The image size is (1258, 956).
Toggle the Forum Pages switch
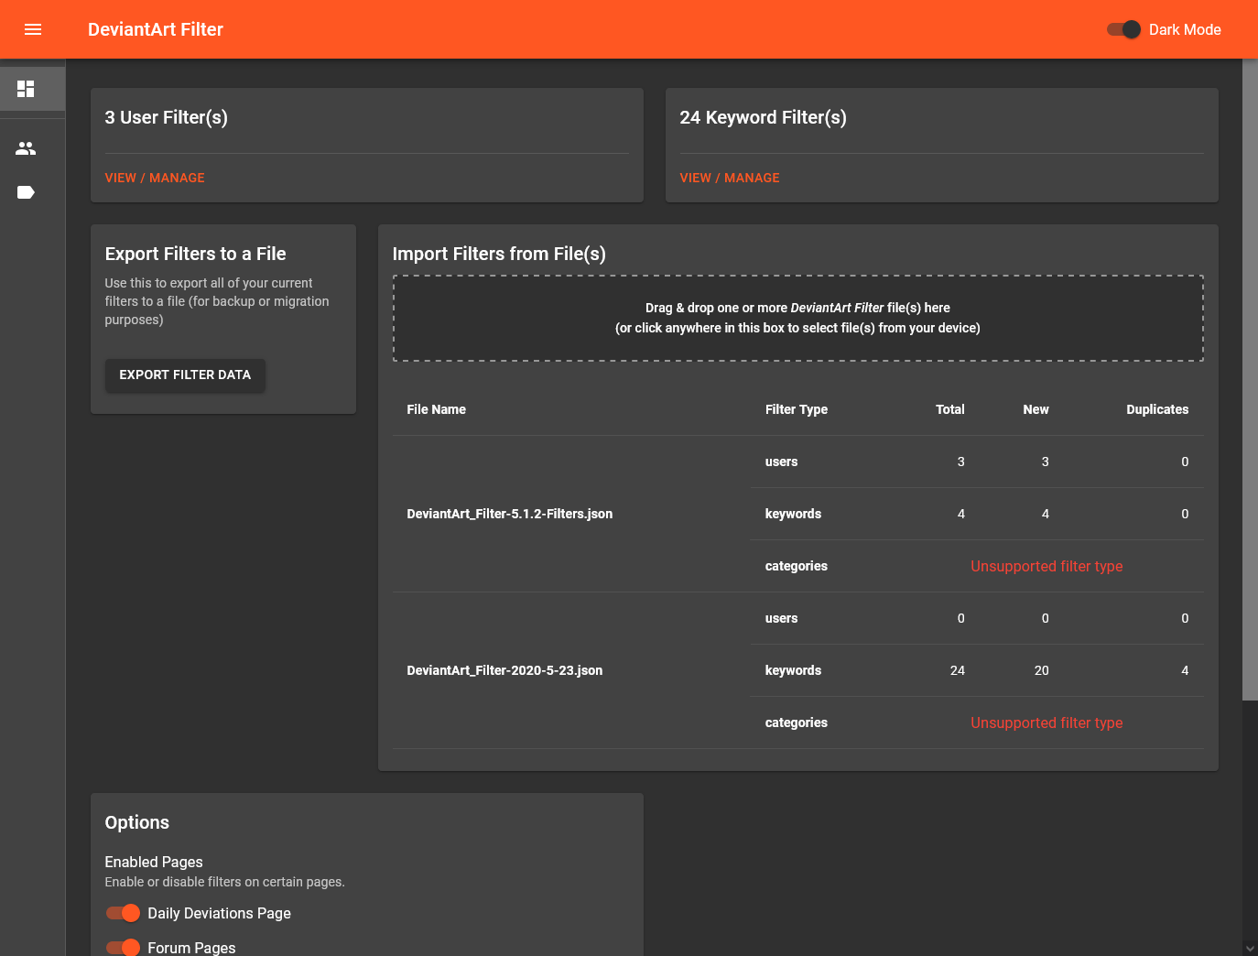[123, 947]
